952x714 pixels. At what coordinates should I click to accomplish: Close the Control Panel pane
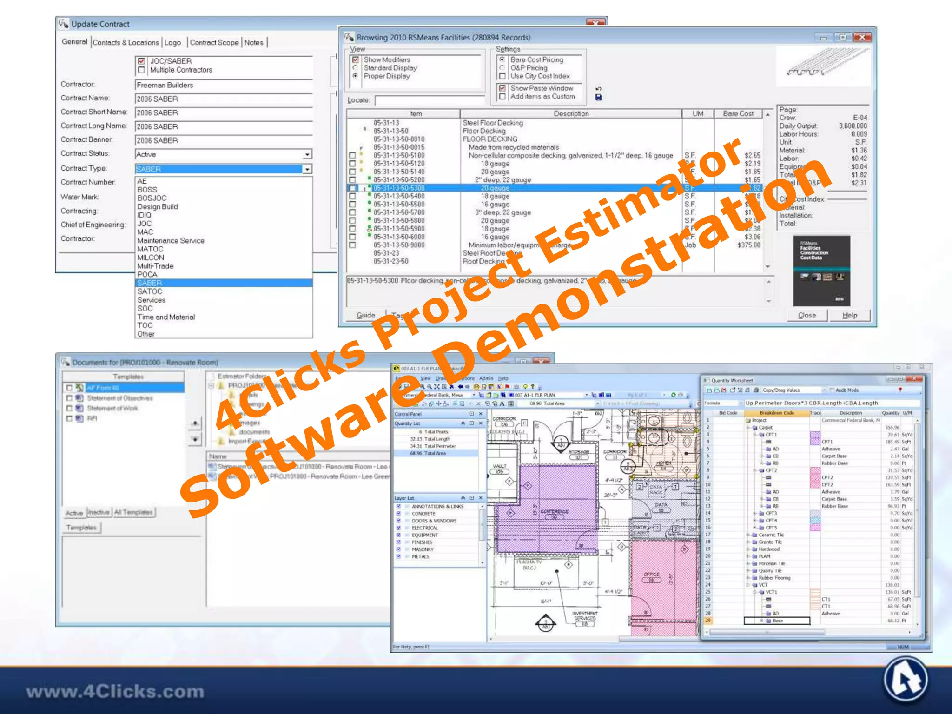coord(481,414)
